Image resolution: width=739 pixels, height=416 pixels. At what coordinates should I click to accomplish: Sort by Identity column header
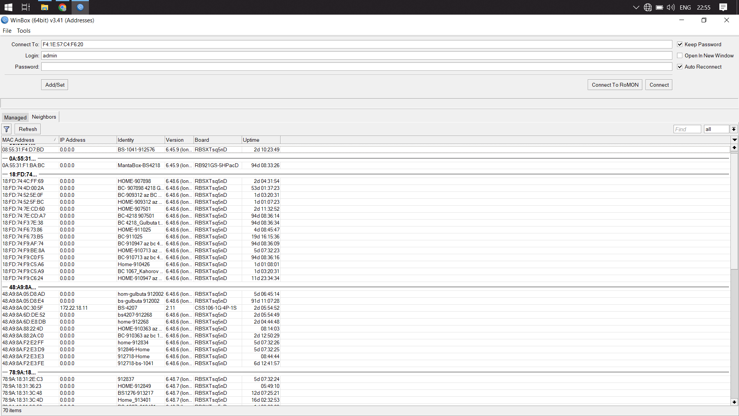coord(140,140)
